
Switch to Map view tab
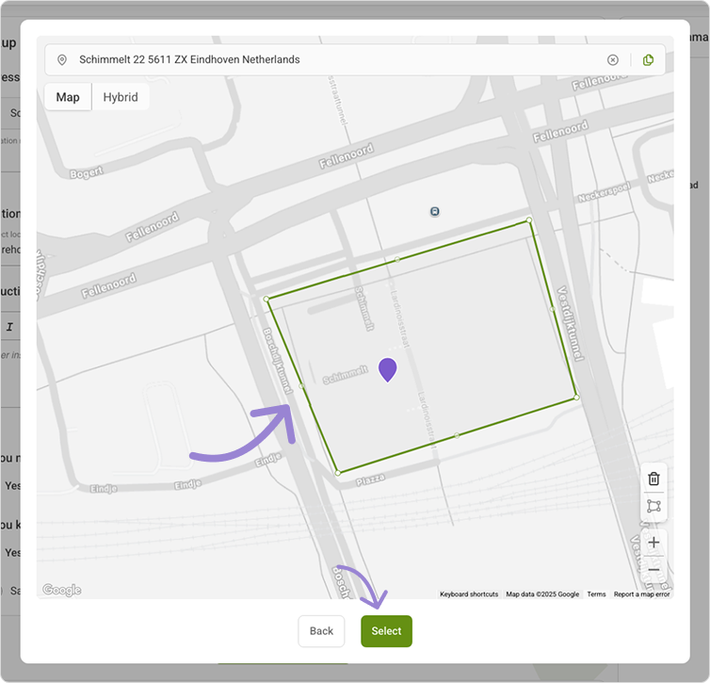click(68, 97)
